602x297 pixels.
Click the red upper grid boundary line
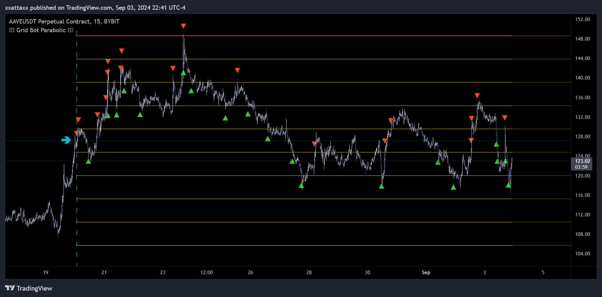click(324, 36)
